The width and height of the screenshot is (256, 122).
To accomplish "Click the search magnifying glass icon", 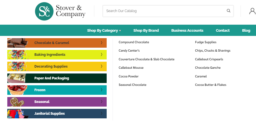I will (x=228, y=11).
